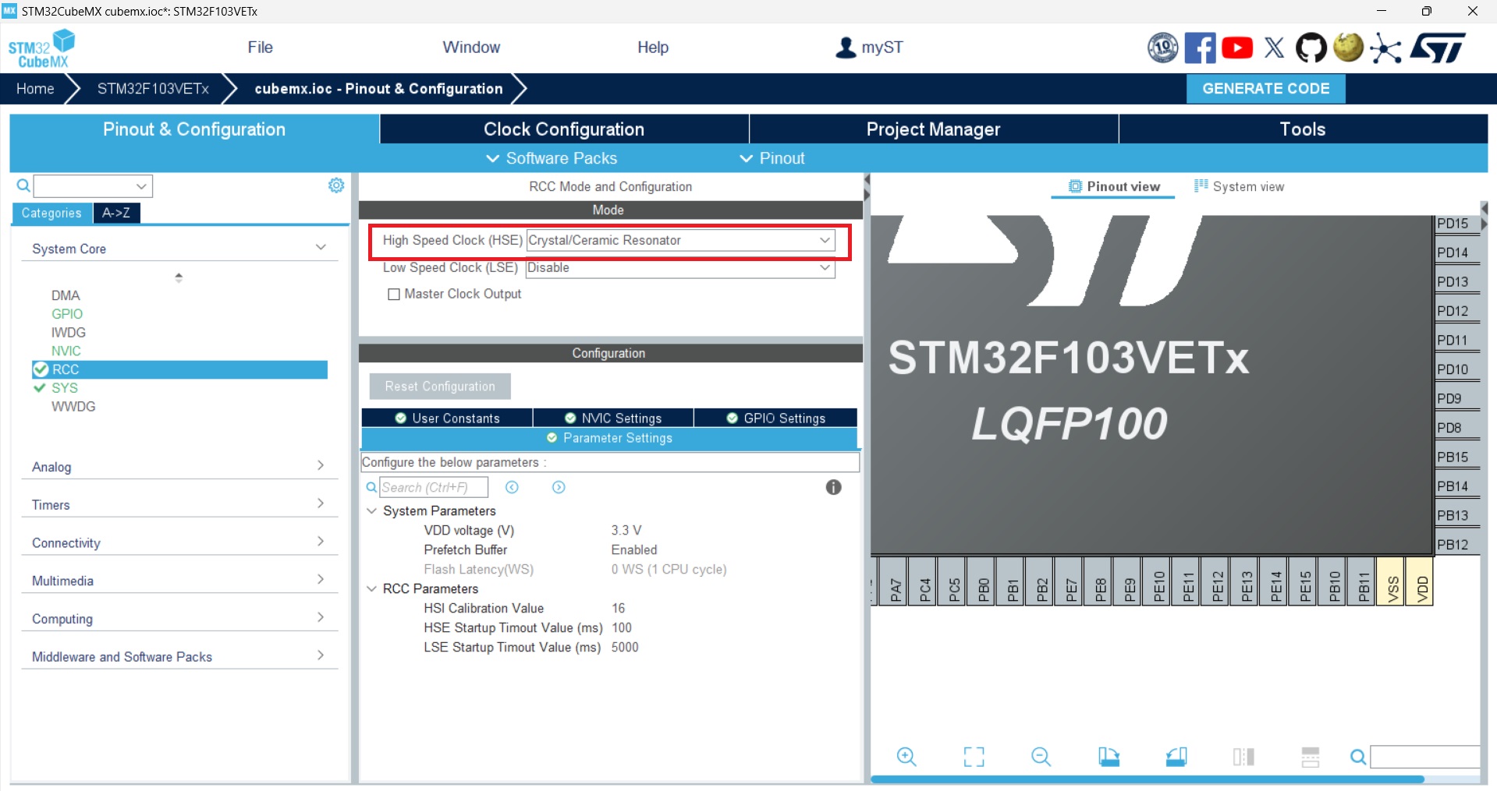Click the ST community network icon
The height and width of the screenshot is (791, 1497).
pos(1385,48)
